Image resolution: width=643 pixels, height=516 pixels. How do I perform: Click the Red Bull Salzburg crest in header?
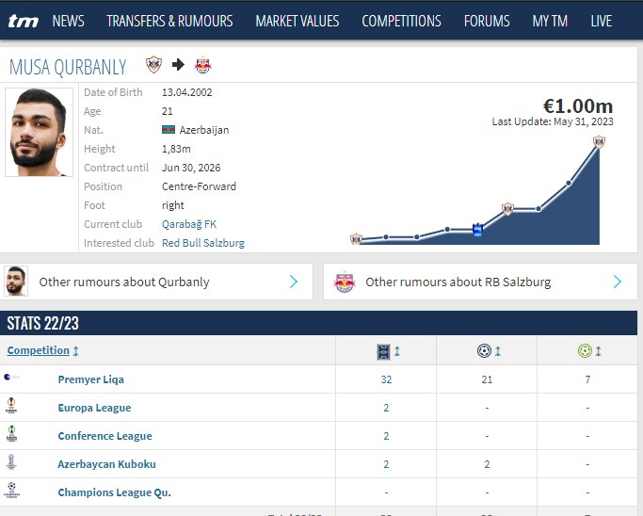point(202,65)
